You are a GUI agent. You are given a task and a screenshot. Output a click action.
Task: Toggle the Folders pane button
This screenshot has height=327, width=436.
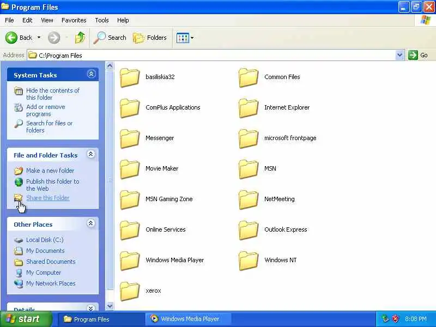150,38
